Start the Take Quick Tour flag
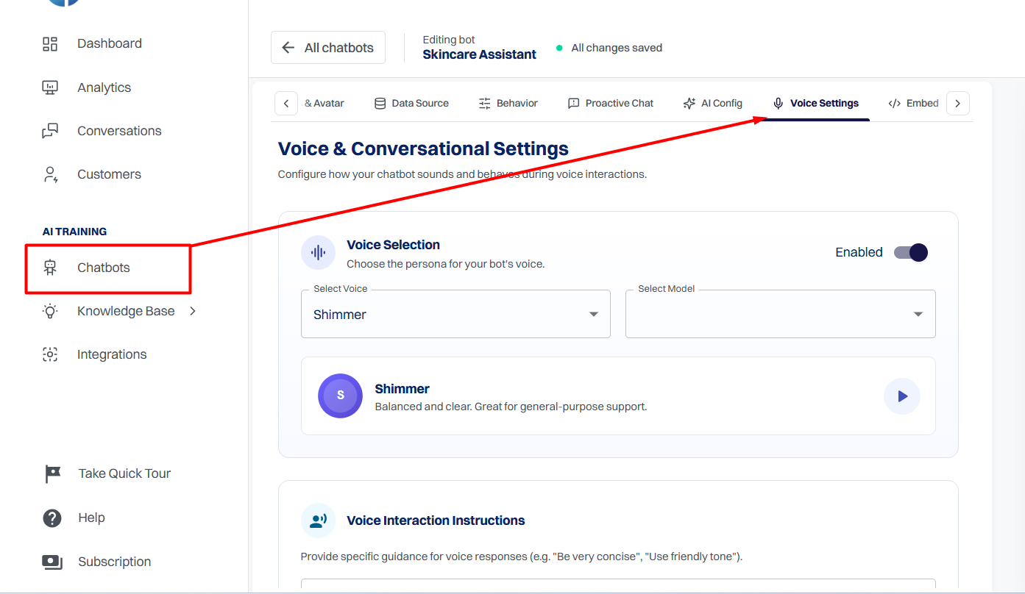Viewport: 1025px width, 594px height. (52, 474)
